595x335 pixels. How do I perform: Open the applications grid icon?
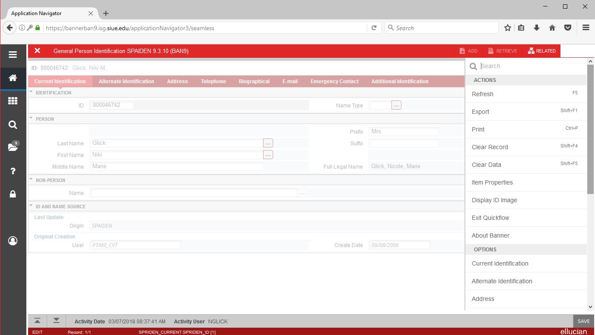click(x=13, y=101)
